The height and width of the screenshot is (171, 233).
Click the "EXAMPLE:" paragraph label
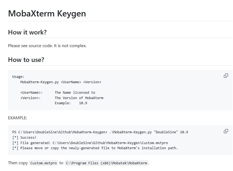click(18, 118)
